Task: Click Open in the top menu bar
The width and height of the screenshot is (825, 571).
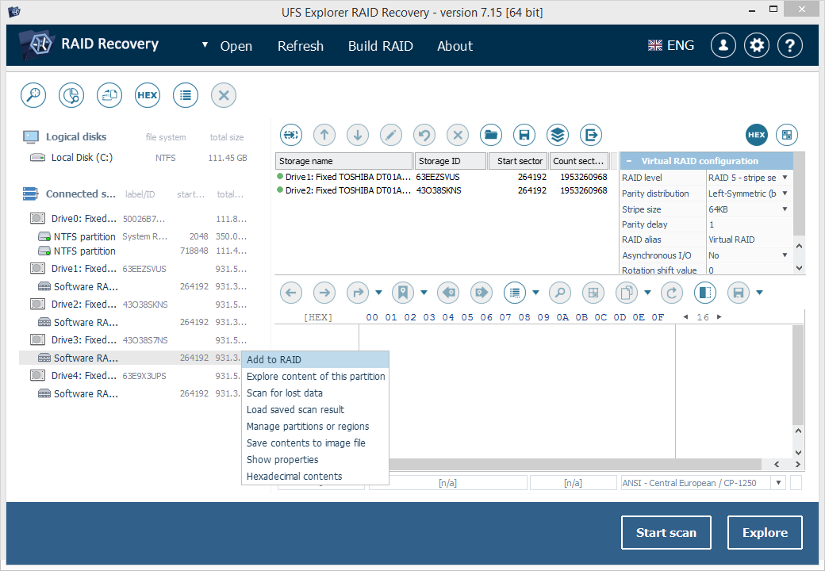Action: tap(236, 46)
